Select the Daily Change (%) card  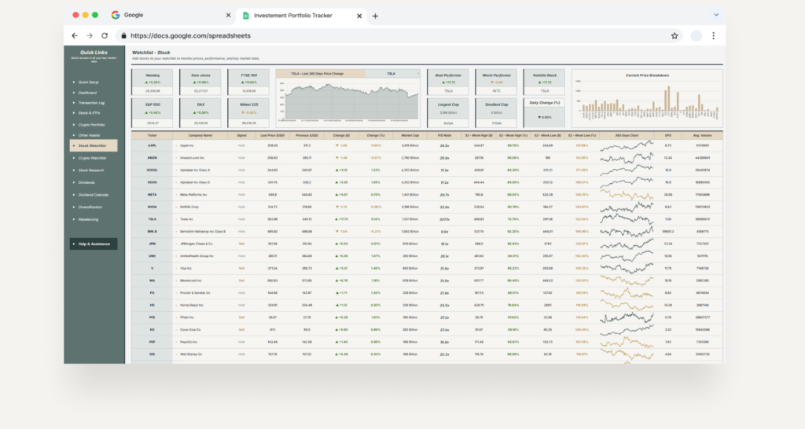(x=544, y=113)
